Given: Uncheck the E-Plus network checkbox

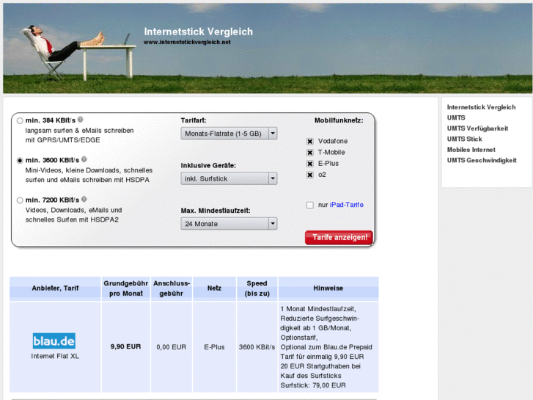Looking at the screenshot, I should tap(310, 164).
